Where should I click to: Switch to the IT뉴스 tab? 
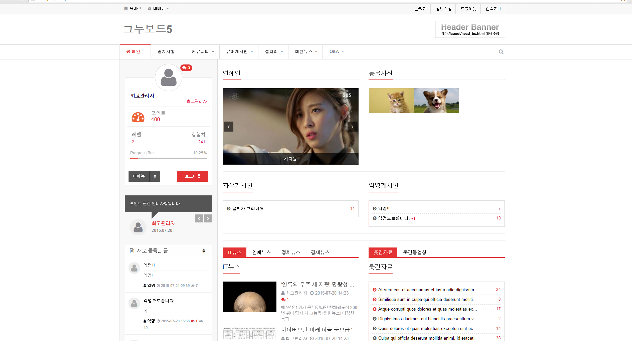[x=234, y=252]
